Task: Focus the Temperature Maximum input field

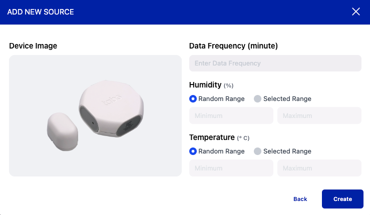Action: 319,168
